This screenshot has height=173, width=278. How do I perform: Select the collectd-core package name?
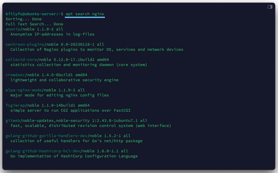21,60
